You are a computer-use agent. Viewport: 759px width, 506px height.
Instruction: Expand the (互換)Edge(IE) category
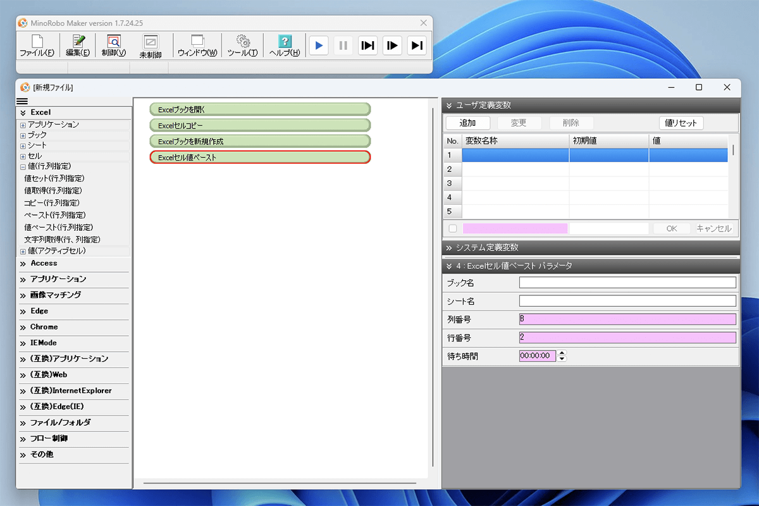click(x=23, y=407)
